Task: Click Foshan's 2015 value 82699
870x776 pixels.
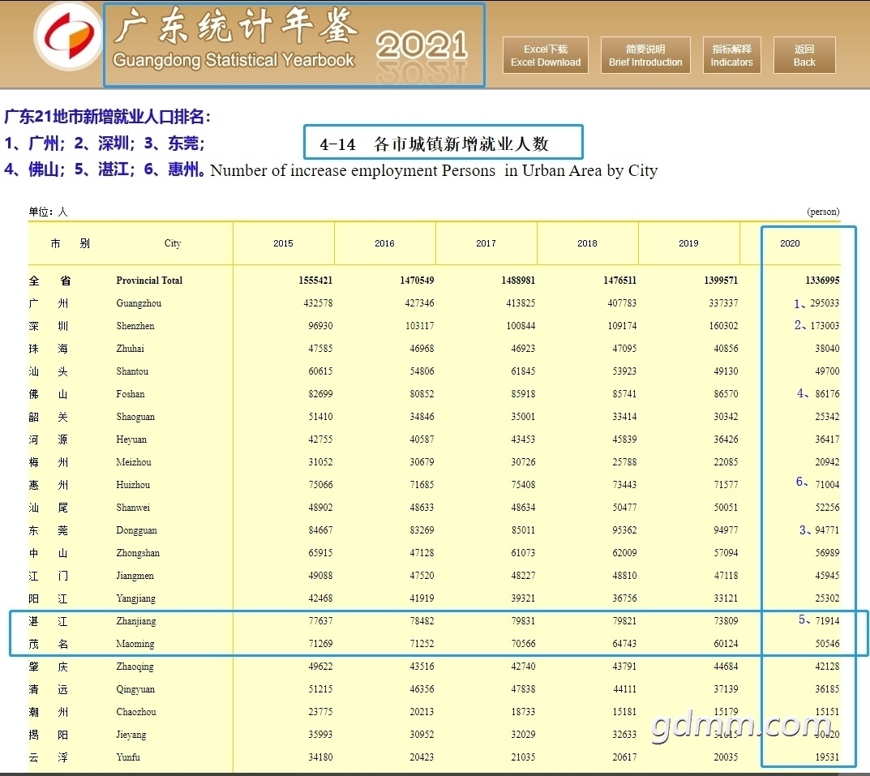Action: (x=316, y=394)
